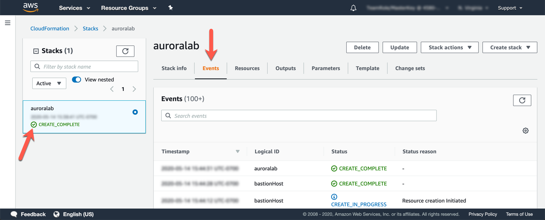Open the Services menu

[75, 8]
